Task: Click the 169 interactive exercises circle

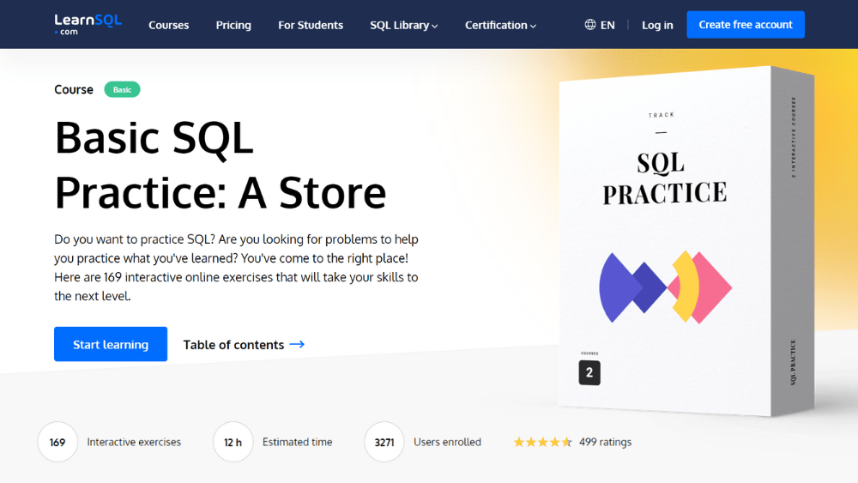Action: pos(57,442)
